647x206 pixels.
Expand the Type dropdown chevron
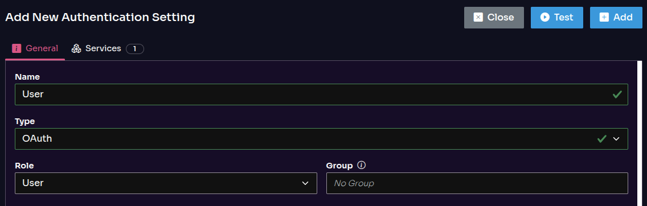[x=616, y=139]
